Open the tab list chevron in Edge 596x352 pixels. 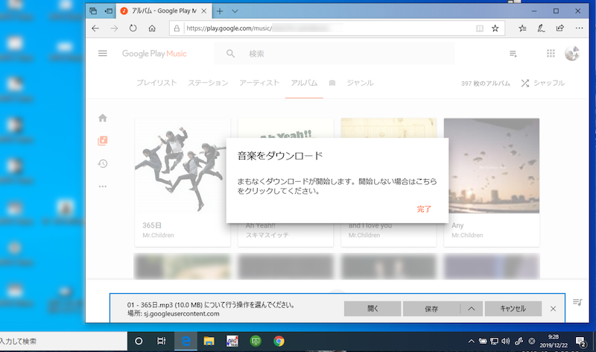235,11
